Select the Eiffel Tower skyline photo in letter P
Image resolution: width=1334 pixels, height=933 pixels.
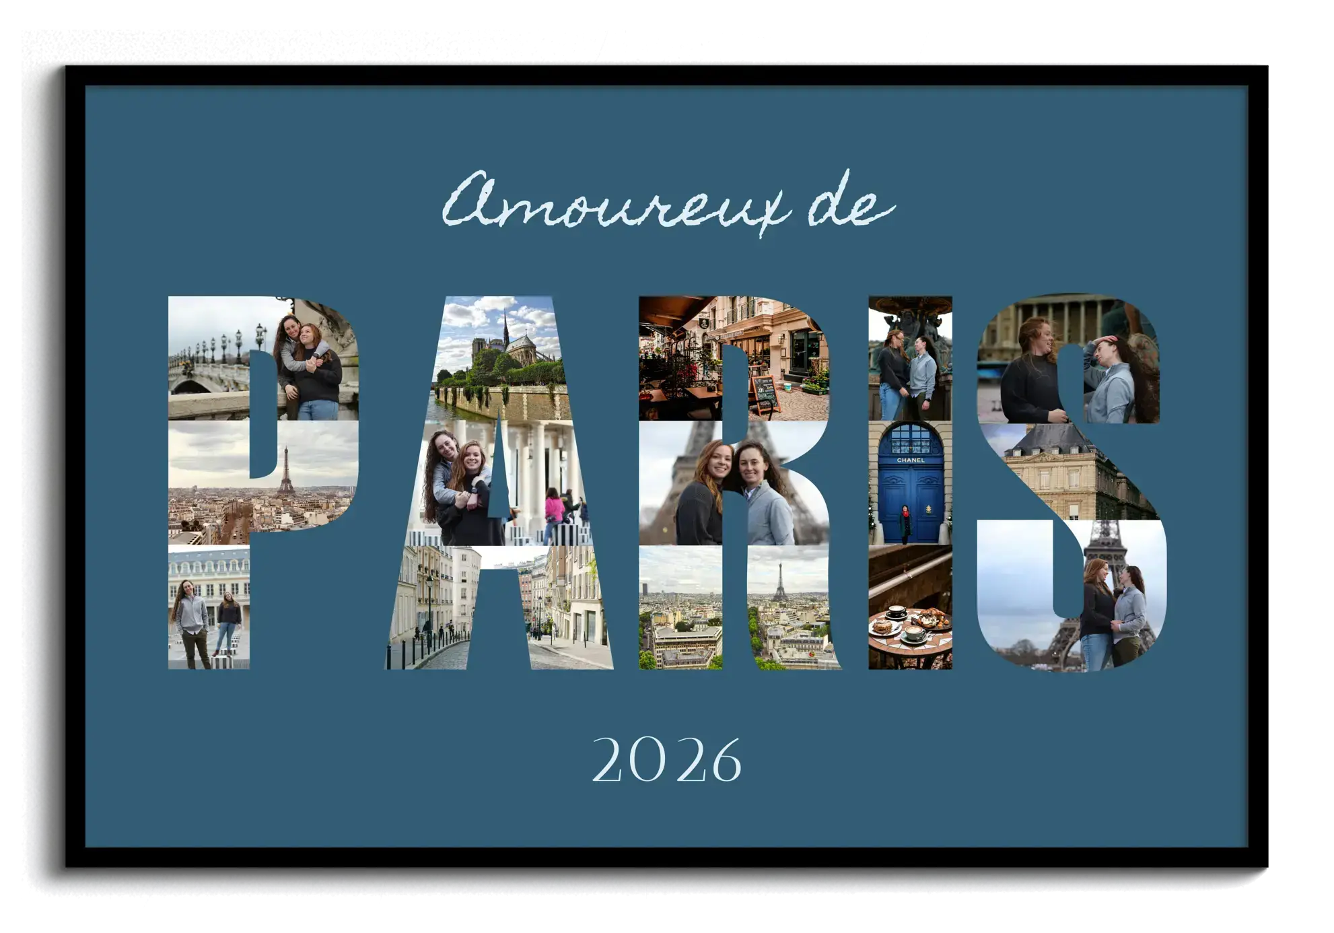pyautogui.click(x=263, y=483)
